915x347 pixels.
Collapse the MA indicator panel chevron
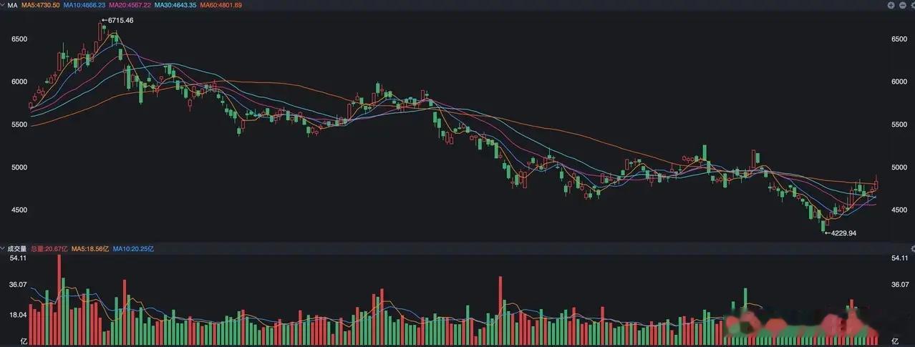pyautogui.click(x=3, y=5)
